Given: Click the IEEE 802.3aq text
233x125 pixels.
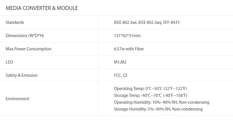Looking at the screenshot, I should coord(149,22).
